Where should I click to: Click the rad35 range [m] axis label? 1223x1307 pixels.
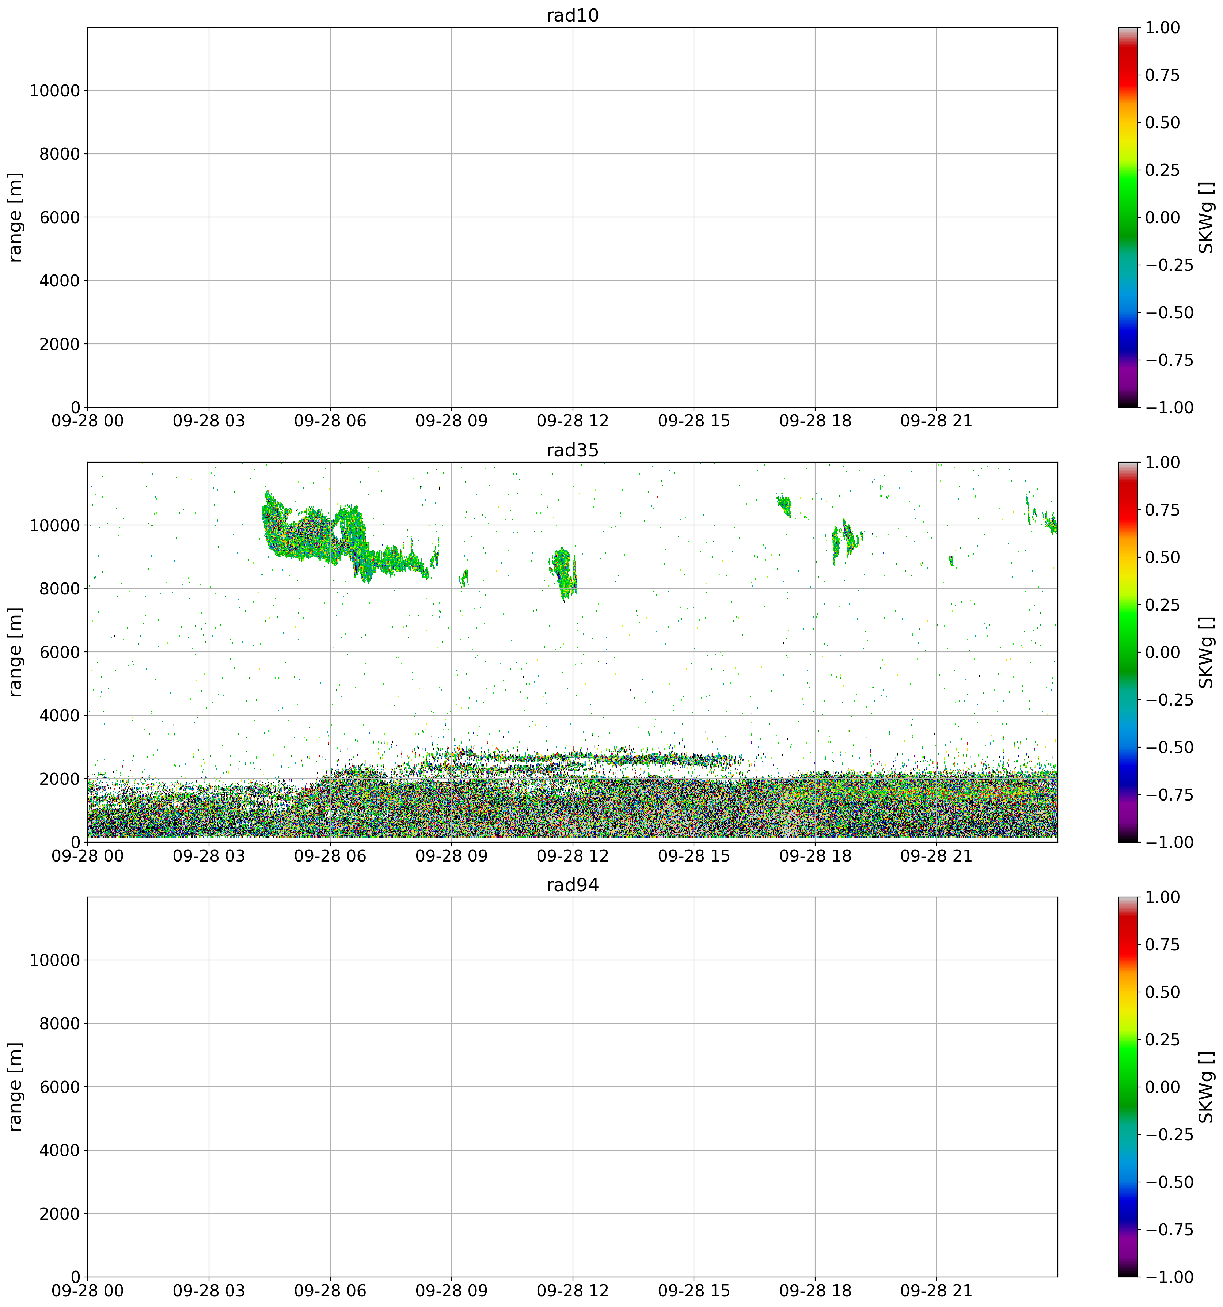(x=16, y=651)
